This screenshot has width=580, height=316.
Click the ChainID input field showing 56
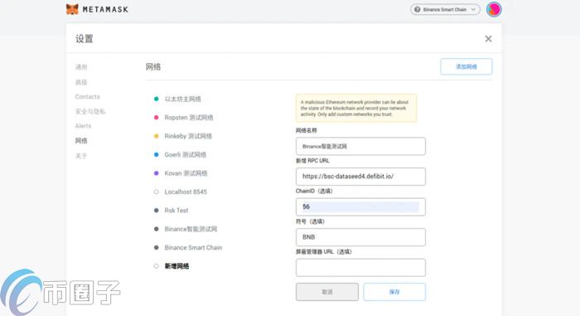tap(360, 207)
